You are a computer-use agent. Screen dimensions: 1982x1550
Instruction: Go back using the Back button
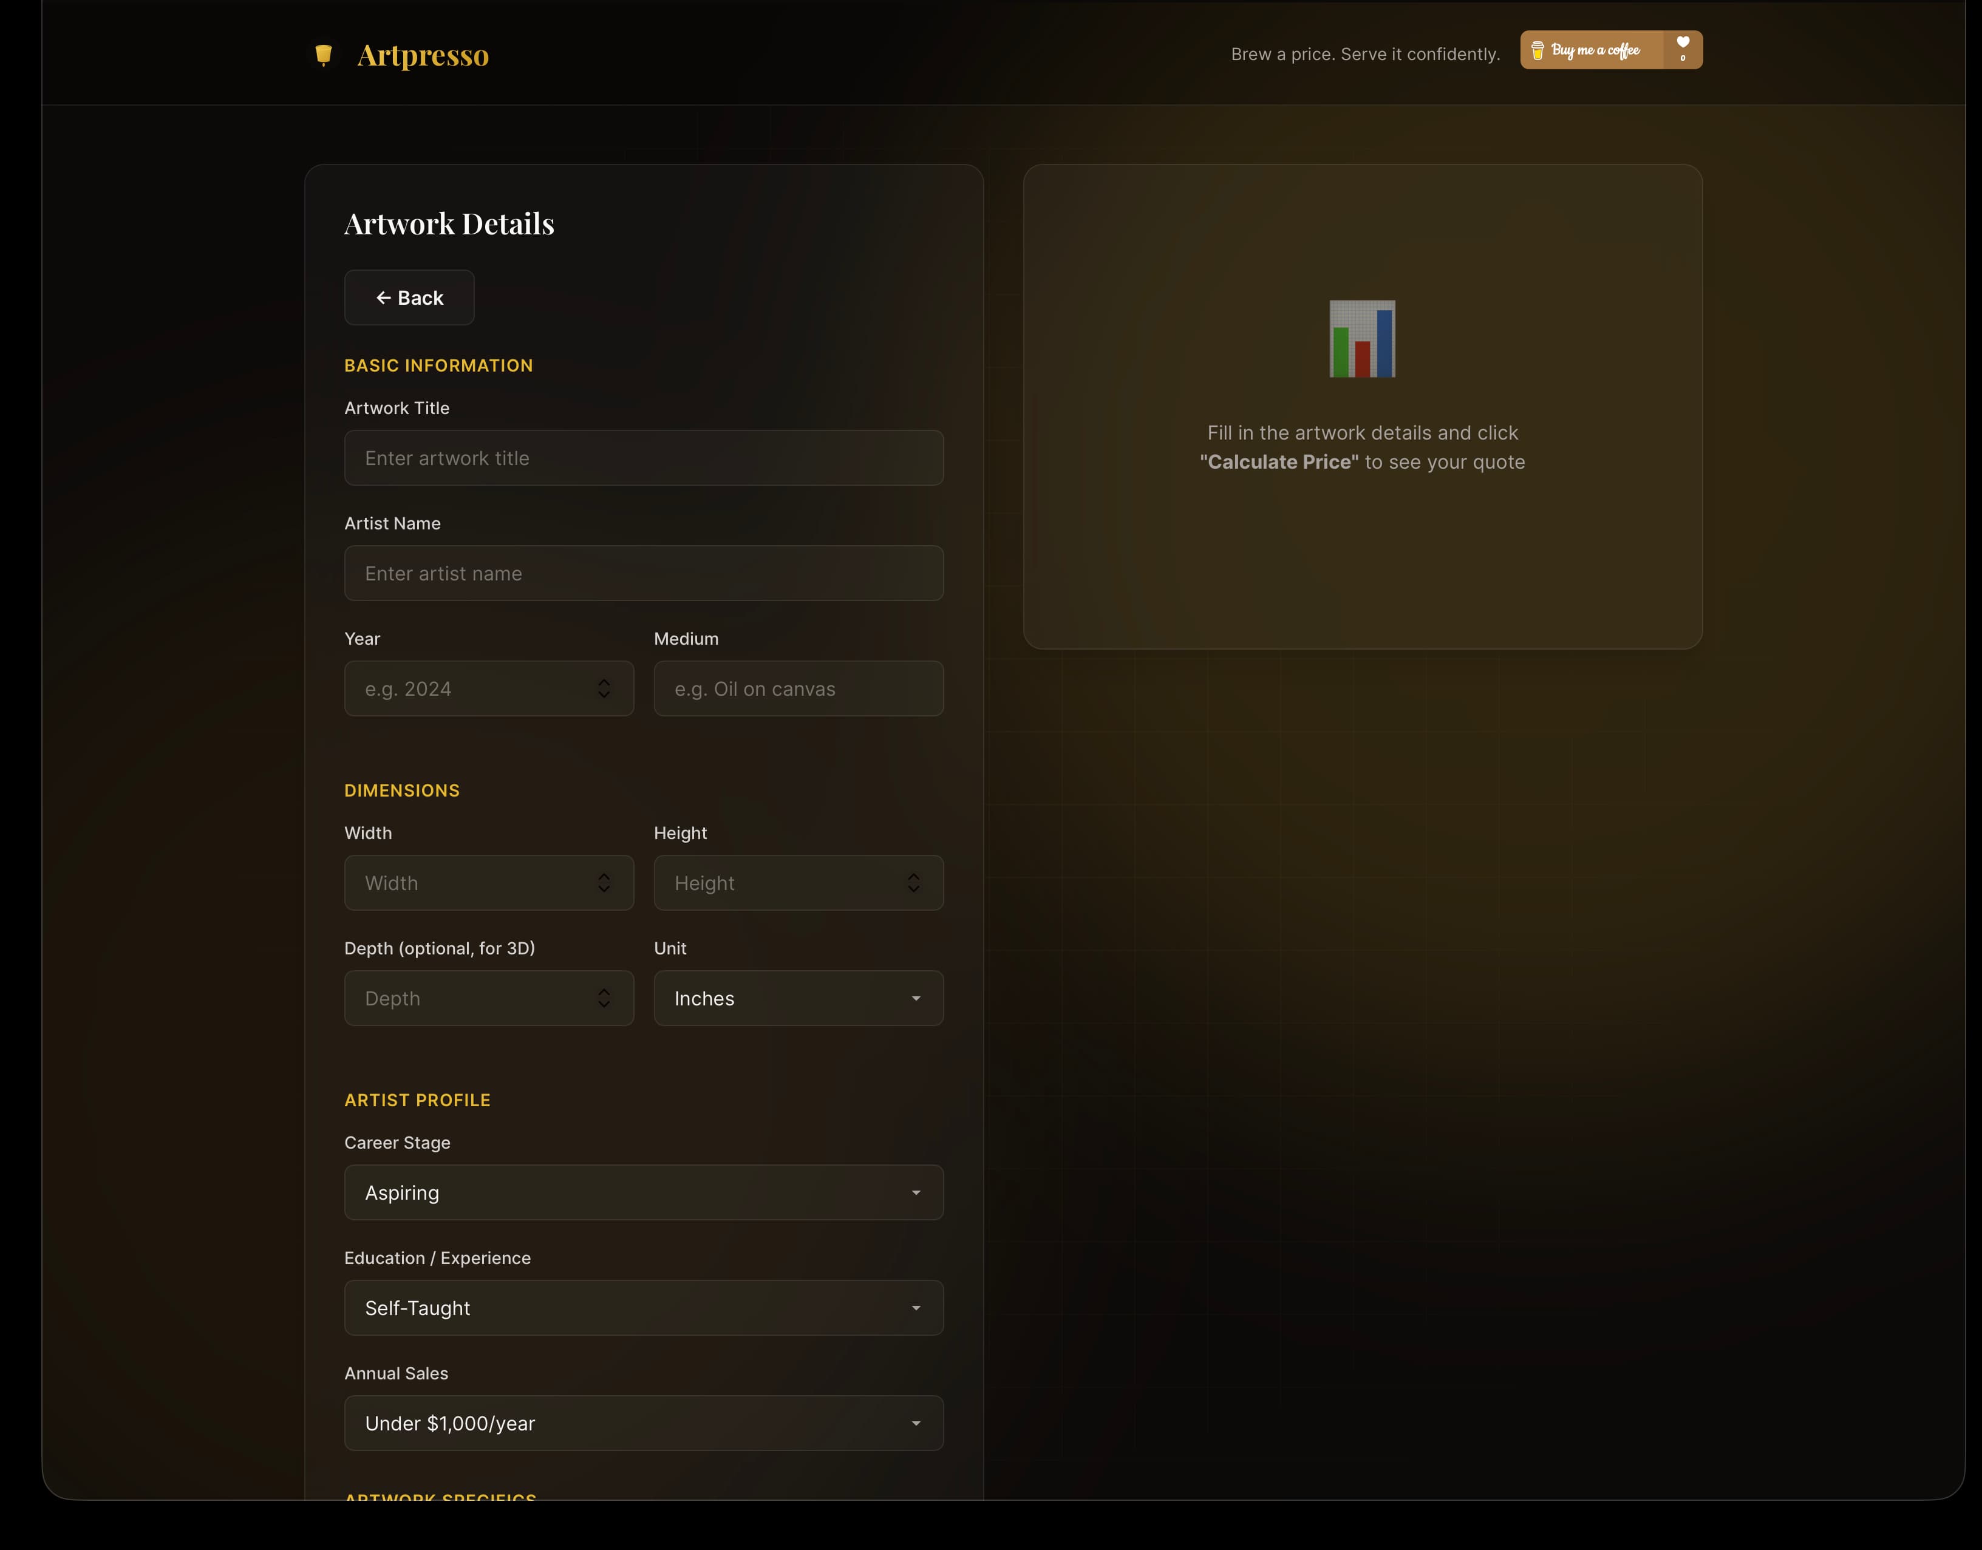coord(409,297)
